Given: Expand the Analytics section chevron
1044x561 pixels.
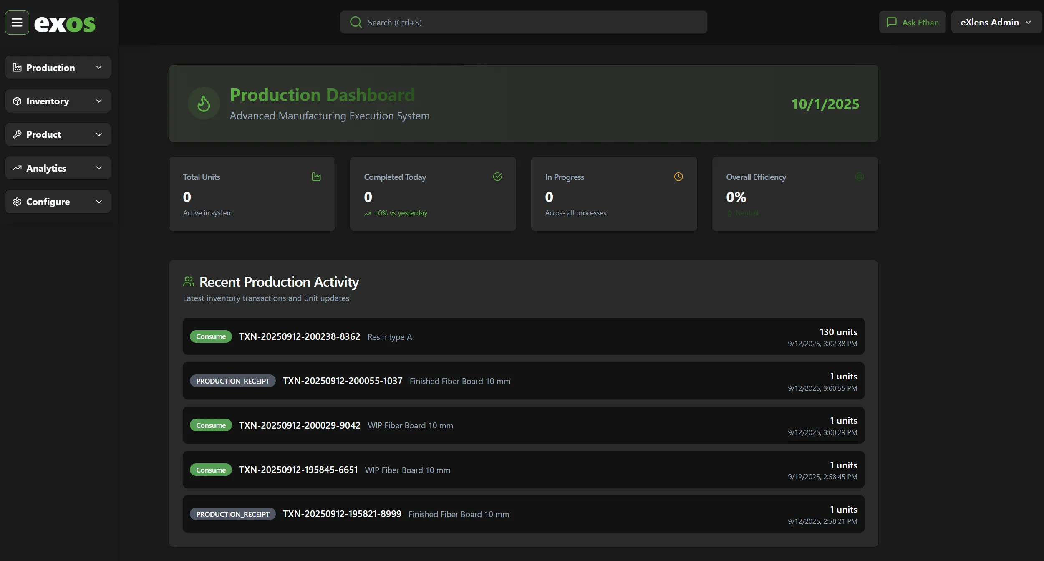Looking at the screenshot, I should (x=99, y=168).
